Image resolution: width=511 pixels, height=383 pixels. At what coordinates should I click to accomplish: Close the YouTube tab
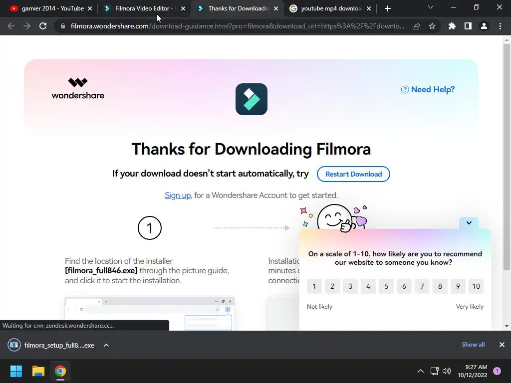pyautogui.click(x=90, y=8)
